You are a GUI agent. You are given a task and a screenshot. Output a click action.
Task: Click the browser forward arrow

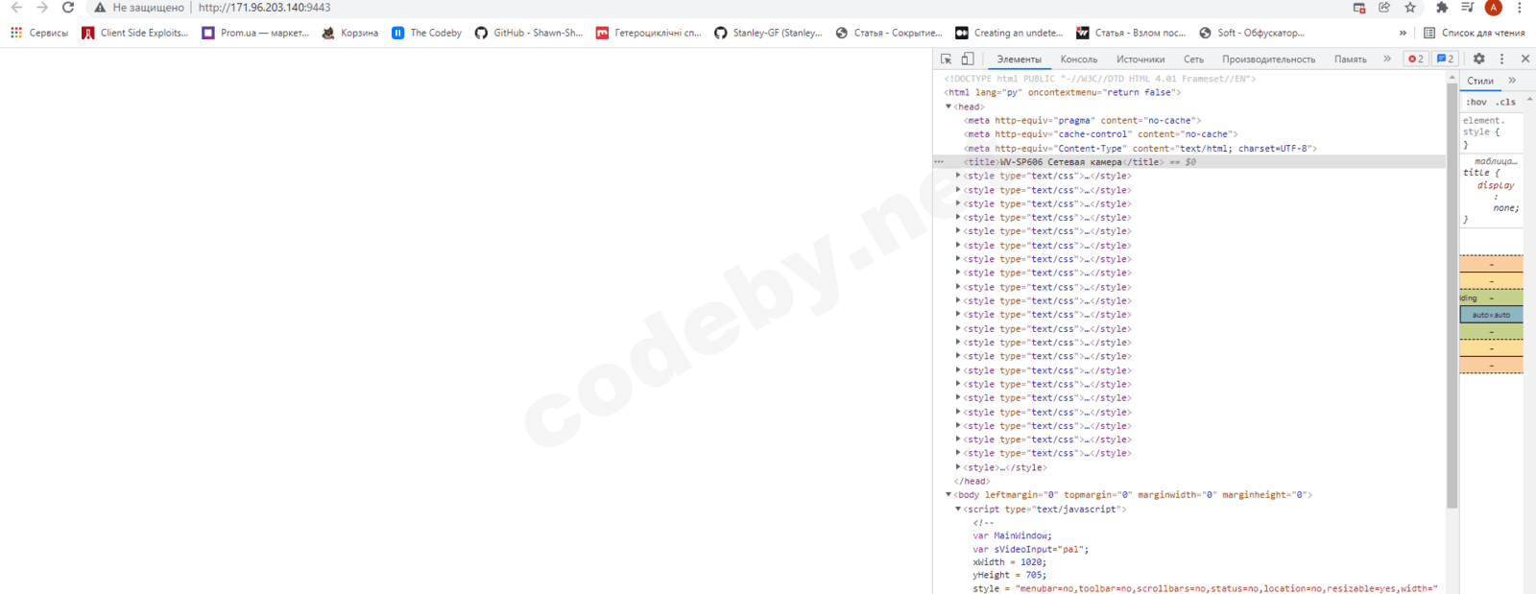(x=41, y=8)
